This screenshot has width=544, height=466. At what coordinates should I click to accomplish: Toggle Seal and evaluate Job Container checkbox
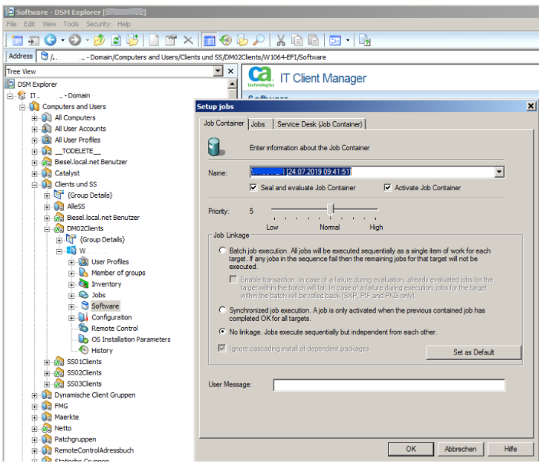pyautogui.click(x=253, y=188)
